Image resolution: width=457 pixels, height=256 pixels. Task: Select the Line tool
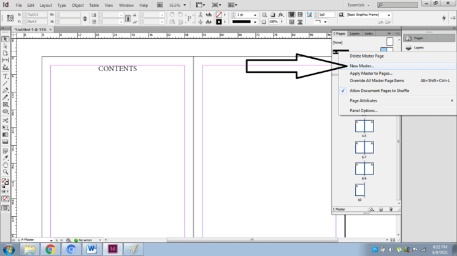pos(6,83)
